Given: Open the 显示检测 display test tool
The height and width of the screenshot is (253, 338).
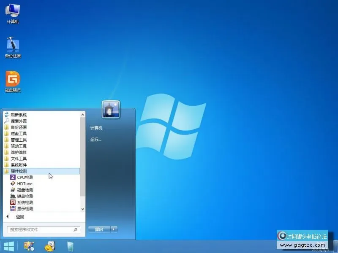Looking at the screenshot, I should pyautogui.click(x=25, y=208).
